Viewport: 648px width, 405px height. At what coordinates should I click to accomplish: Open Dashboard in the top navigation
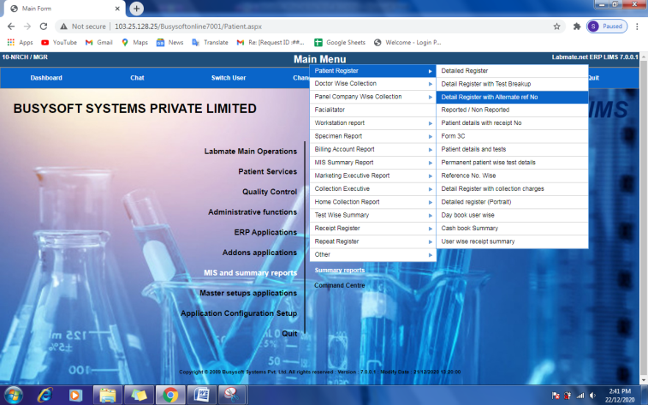coord(46,78)
